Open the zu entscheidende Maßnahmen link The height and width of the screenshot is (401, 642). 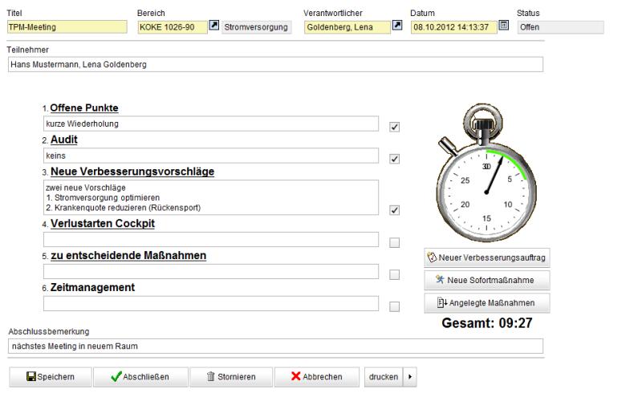128,255
